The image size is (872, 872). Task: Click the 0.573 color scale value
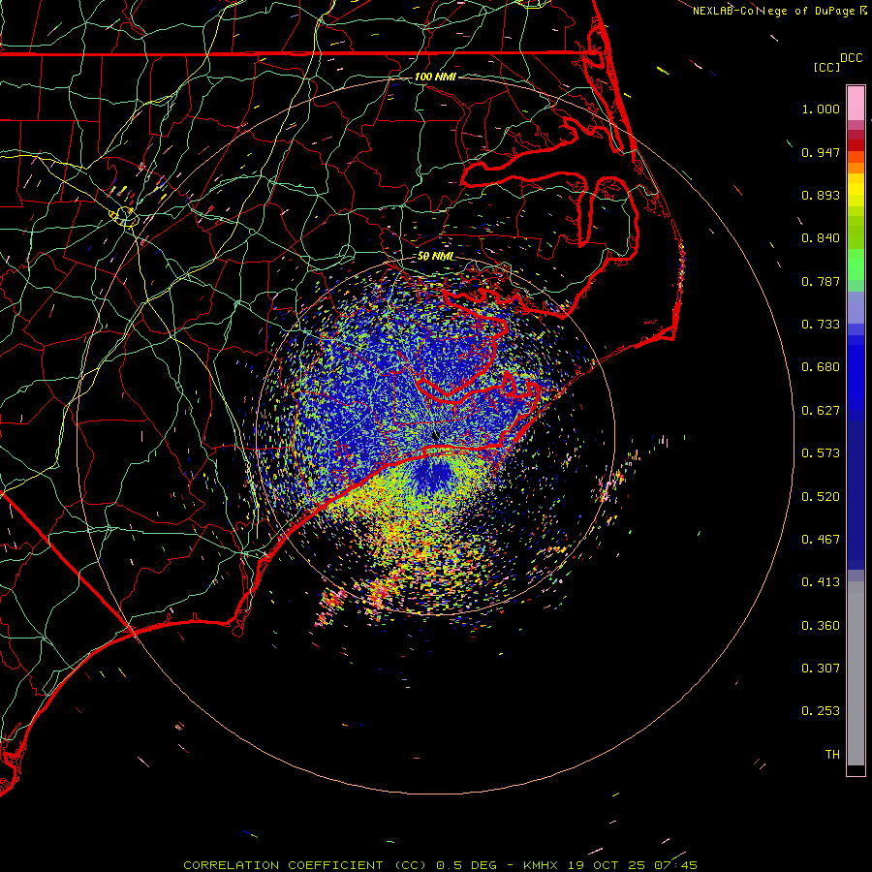pos(821,453)
